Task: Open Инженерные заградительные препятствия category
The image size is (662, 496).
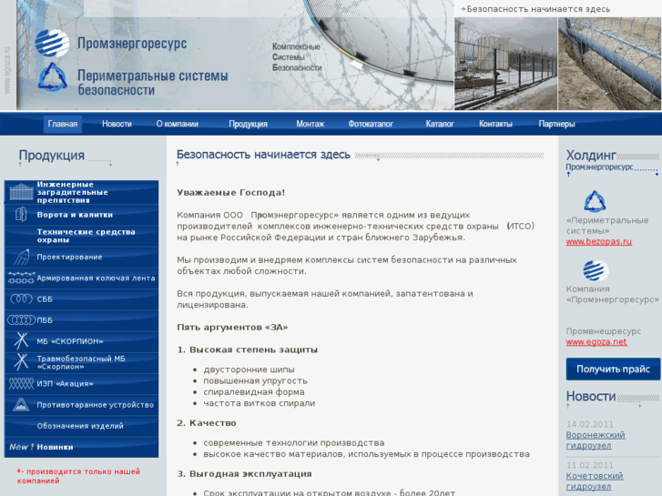Action: (72, 192)
